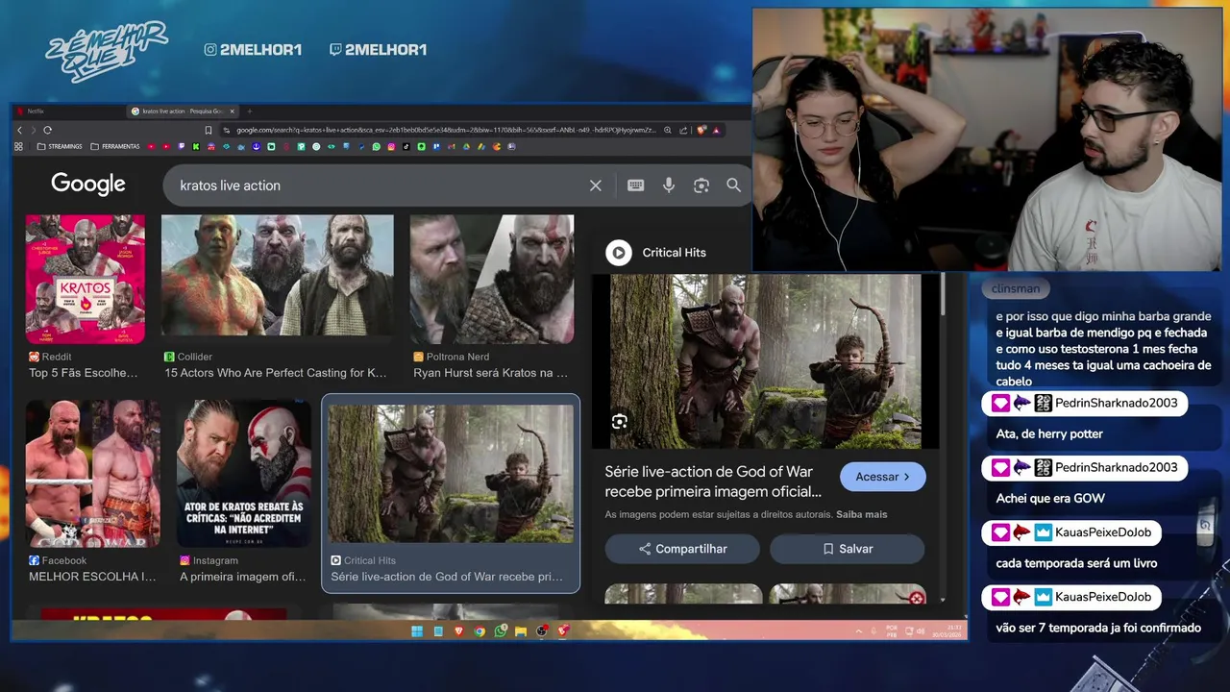Click the Google search input field
1230x692 pixels.
point(380,185)
